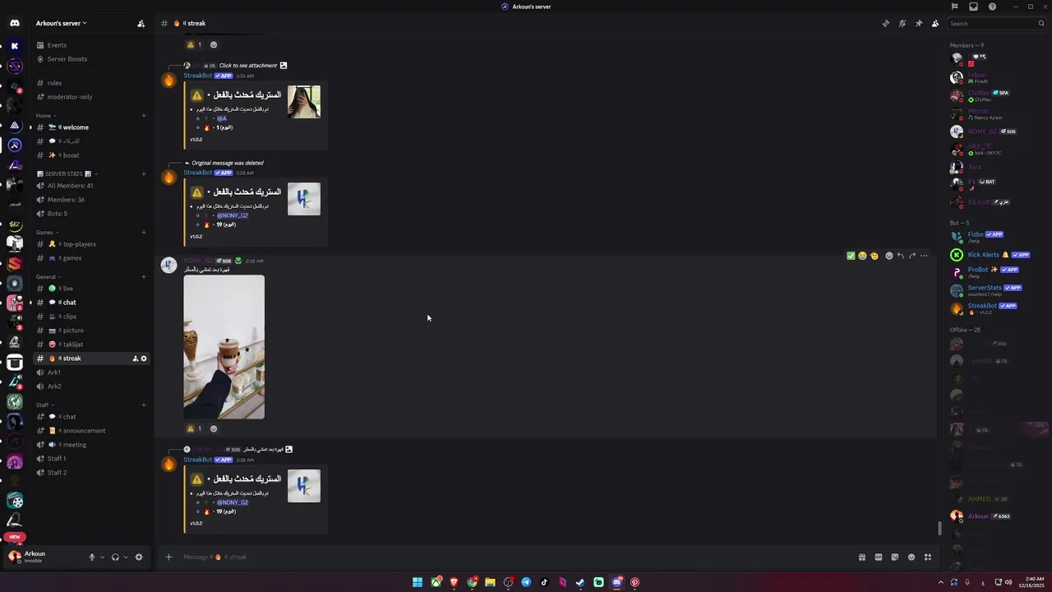Open the GIF picker icon

pyautogui.click(x=878, y=557)
